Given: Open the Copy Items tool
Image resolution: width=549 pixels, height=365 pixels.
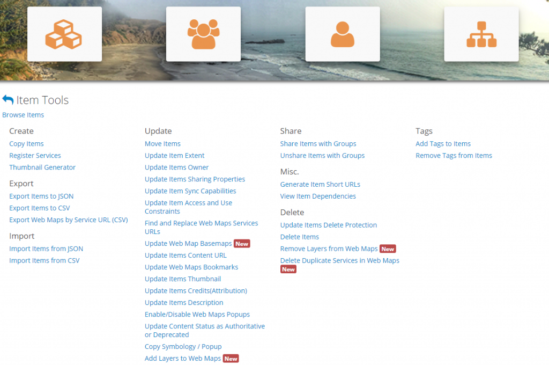Looking at the screenshot, I should click(26, 144).
